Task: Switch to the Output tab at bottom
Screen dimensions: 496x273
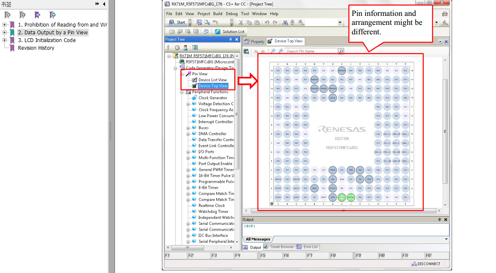Action: tap(252, 247)
